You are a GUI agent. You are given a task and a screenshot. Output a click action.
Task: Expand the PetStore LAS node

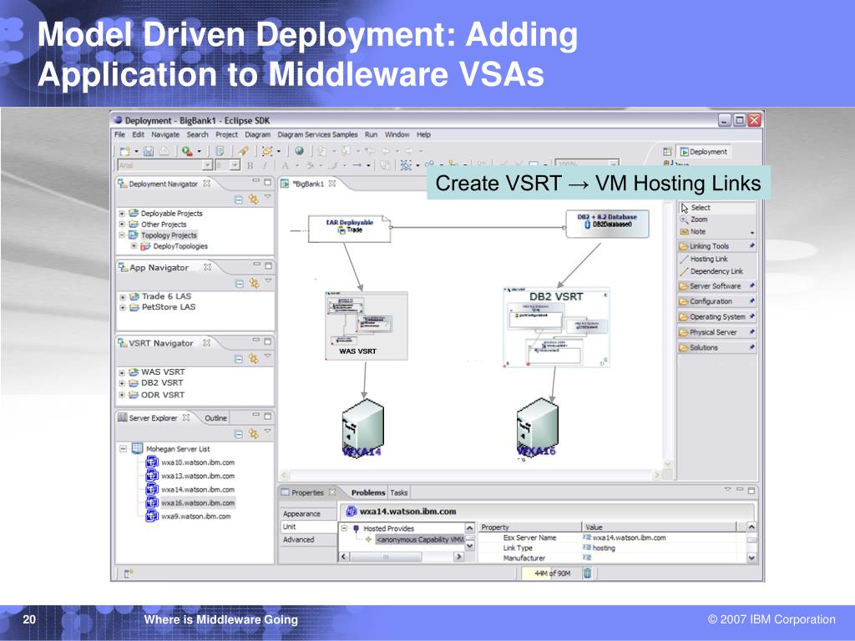123,307
